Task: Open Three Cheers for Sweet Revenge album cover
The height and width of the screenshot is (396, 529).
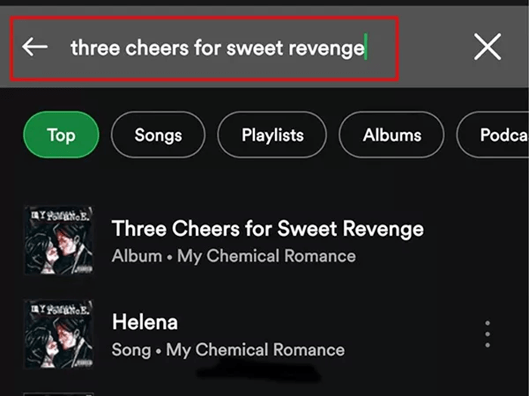Action: pyautogui.click(x=57, y=240)
